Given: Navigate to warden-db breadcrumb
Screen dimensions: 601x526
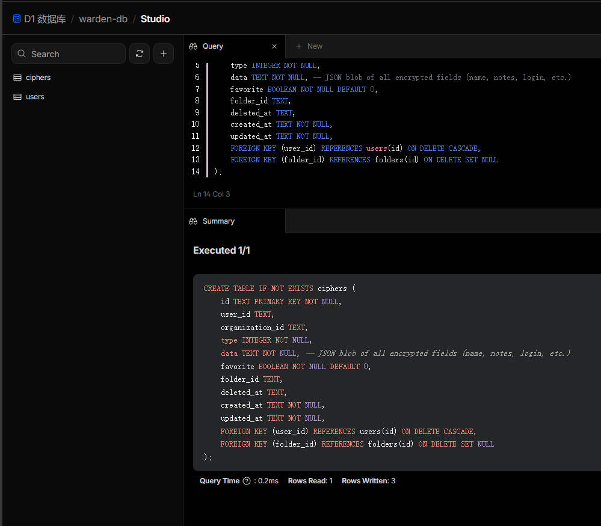Looking at the screenshot, I should coord(103,19).
